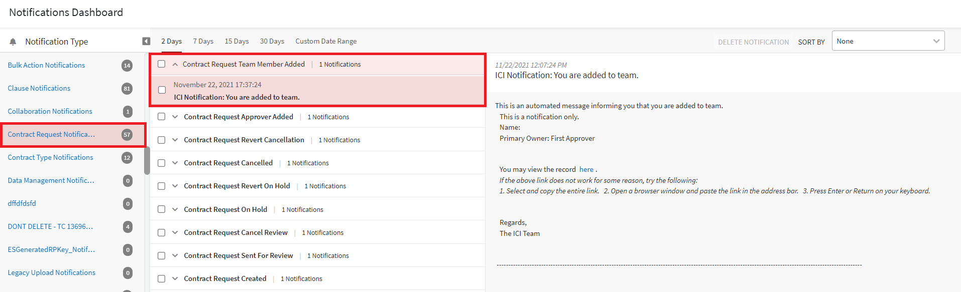Click the DONT DELETE count badge 4
961x292 pixels.
[x=128, y=227]
